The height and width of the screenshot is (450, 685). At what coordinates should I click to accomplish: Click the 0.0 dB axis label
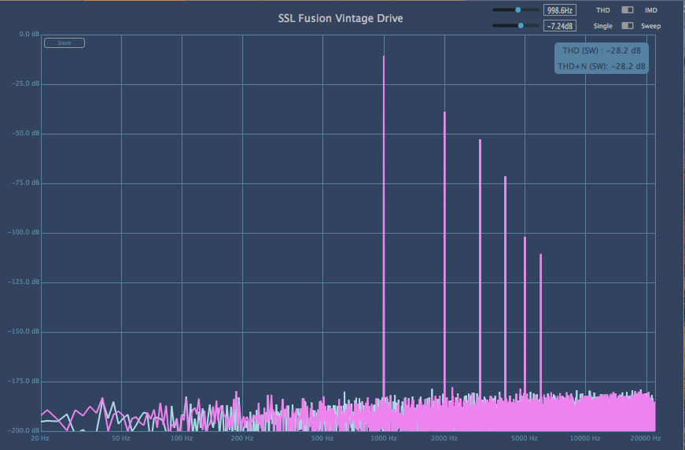tap(29, 34)
